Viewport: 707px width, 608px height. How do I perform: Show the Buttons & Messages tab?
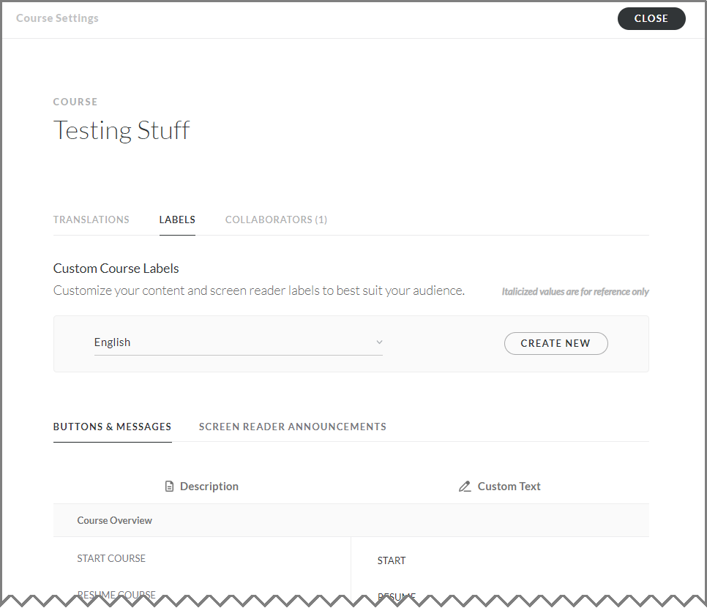112,427
